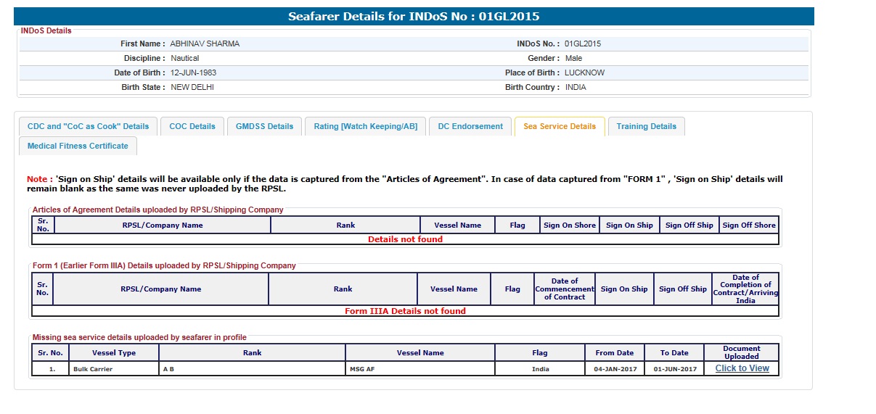Click the Sign On Shore column header
The height and width of the screenshot is (414, 876).
click(570, 225)
